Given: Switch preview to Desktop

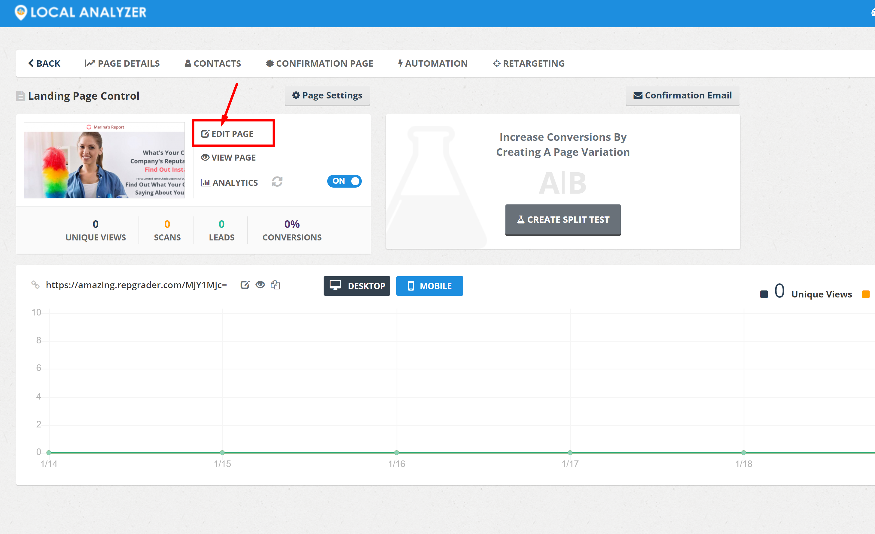Looking at the screenshot, I should (357, 286).
